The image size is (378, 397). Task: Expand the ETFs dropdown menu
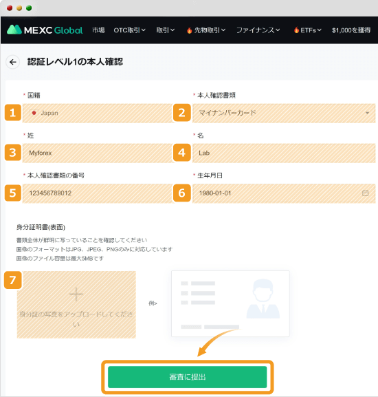coord(307,30)
